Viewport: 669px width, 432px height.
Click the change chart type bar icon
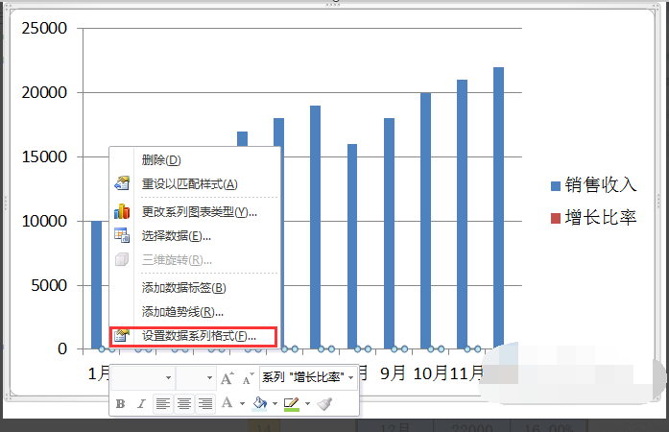tap(122, 211)
